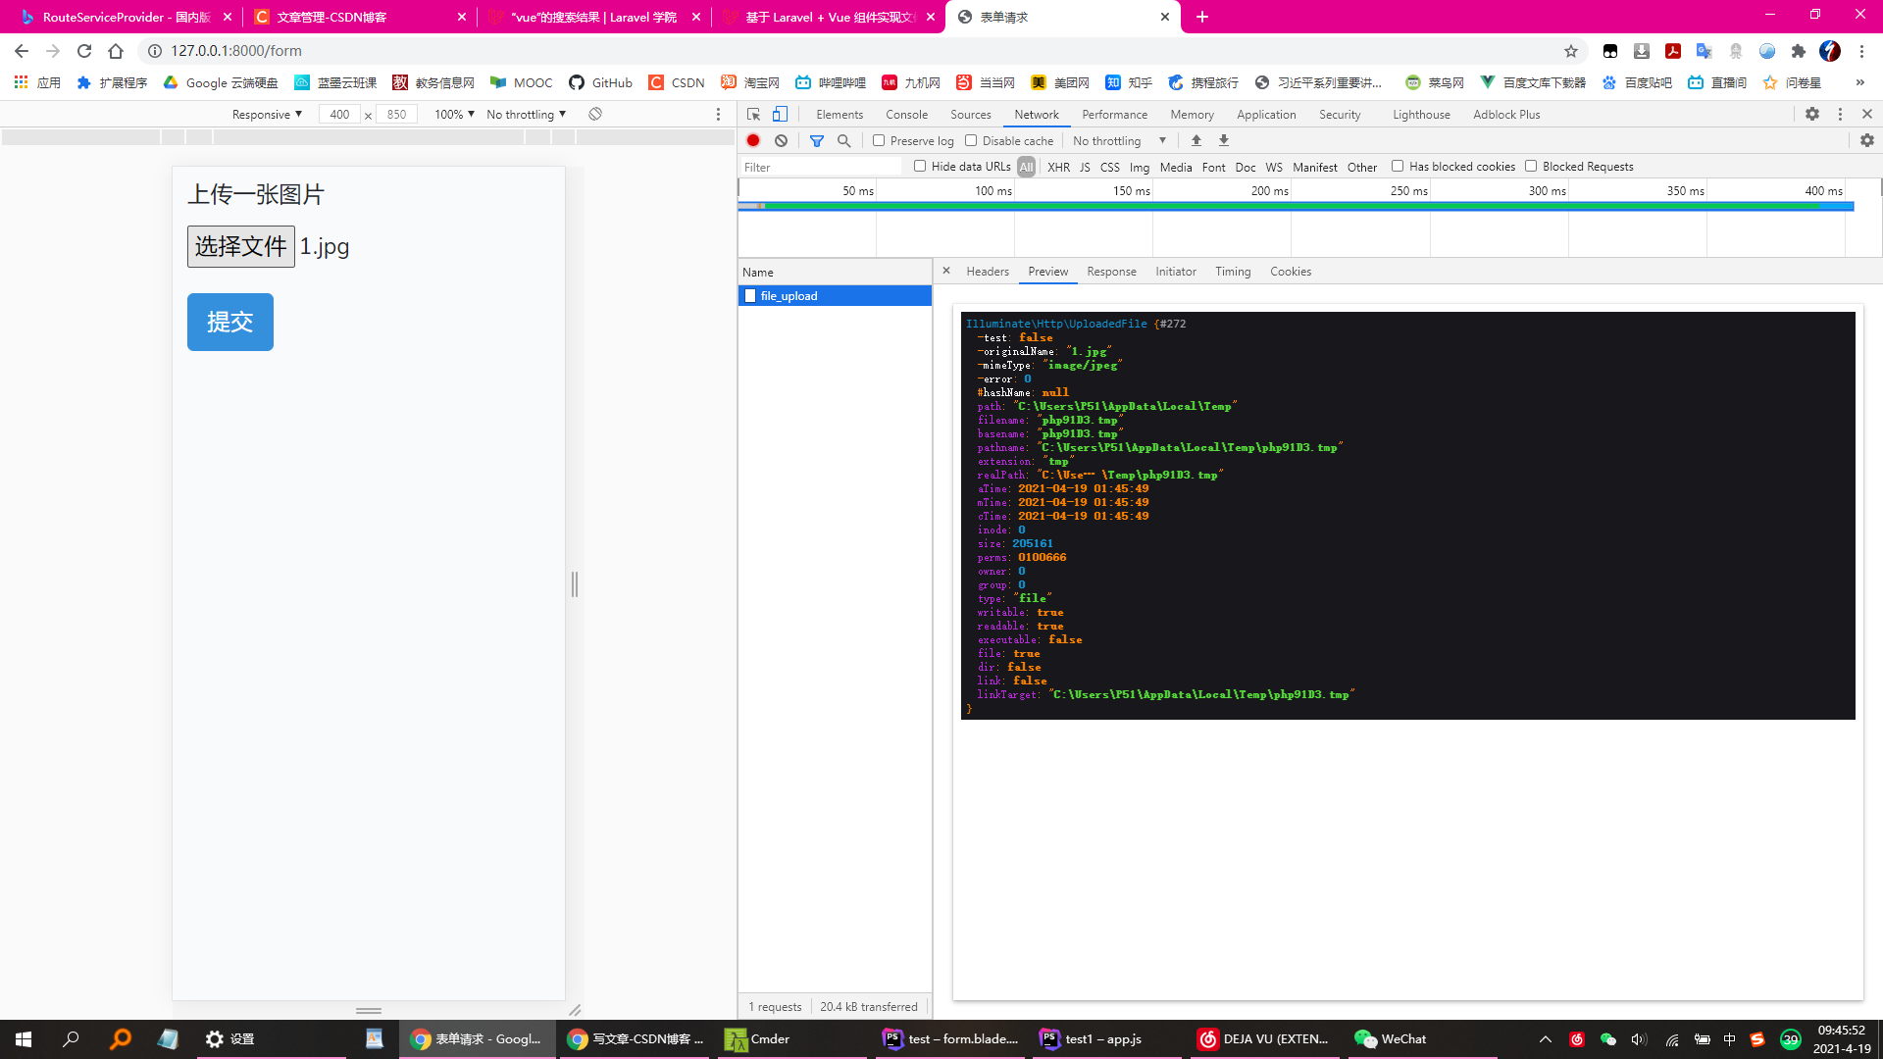Switch to 文章管理-CSDN博客 tab
1883x1059 pixels.
pyautogui.click(x=360, y=17)
